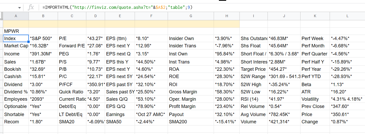
Task: Click the Target Price value *454.27*
Action: (284, 69)
